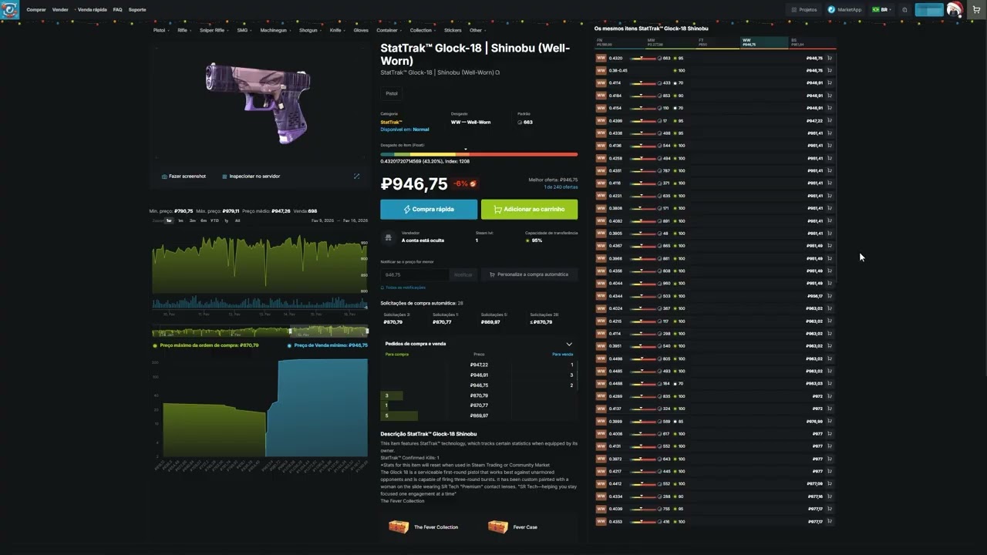Collapse the Pedidos de compra e venda section
Image resolution: width=987 pixels, height=555 pixels.
569,344
